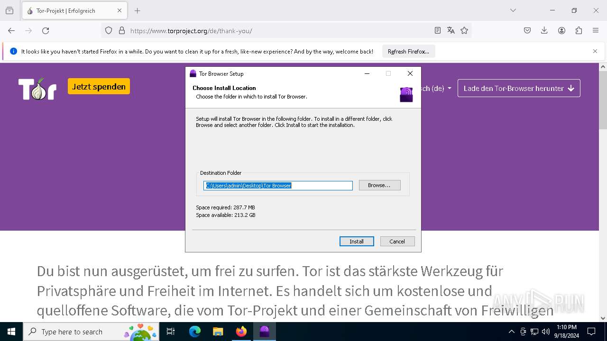Click the Tor onion logo on the webpage
Viewport: 607px width, 341px height.
pos(37,89)
